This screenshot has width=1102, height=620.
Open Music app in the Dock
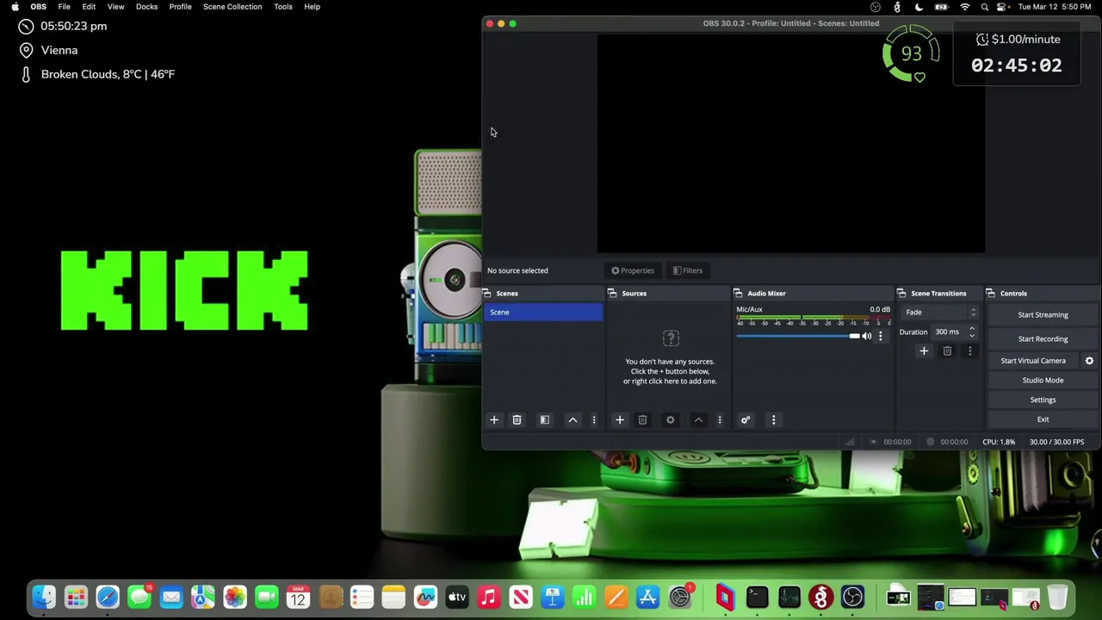click(489, 597)
